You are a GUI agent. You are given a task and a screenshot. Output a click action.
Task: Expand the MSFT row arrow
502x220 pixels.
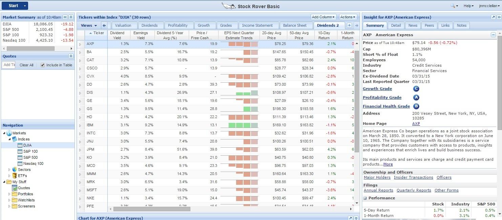80,190
